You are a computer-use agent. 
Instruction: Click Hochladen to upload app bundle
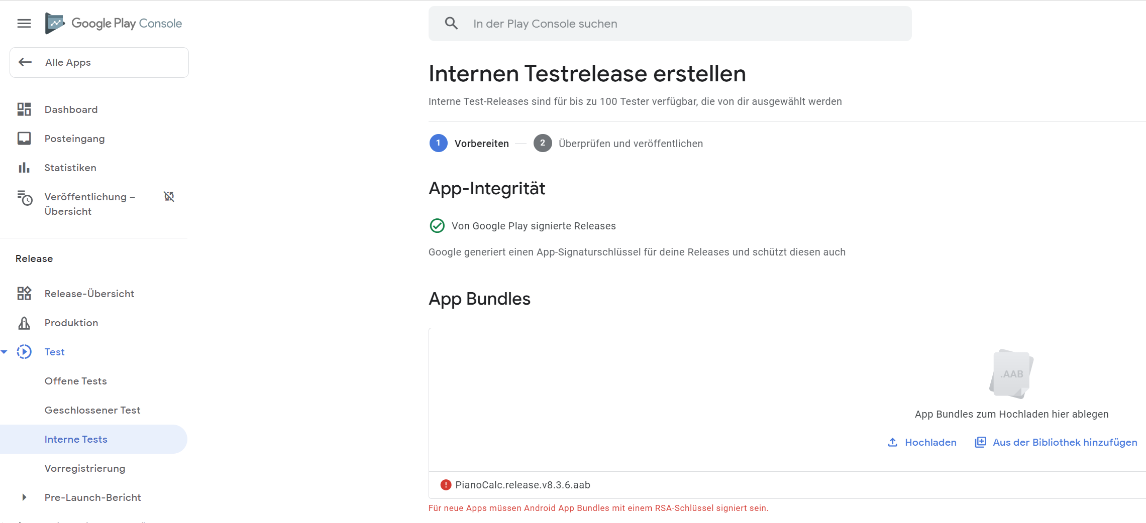(922, 442)
